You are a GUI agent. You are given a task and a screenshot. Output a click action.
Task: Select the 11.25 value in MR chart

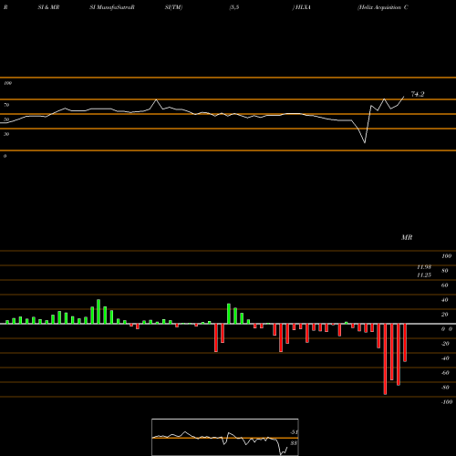[x=424, y=275]
